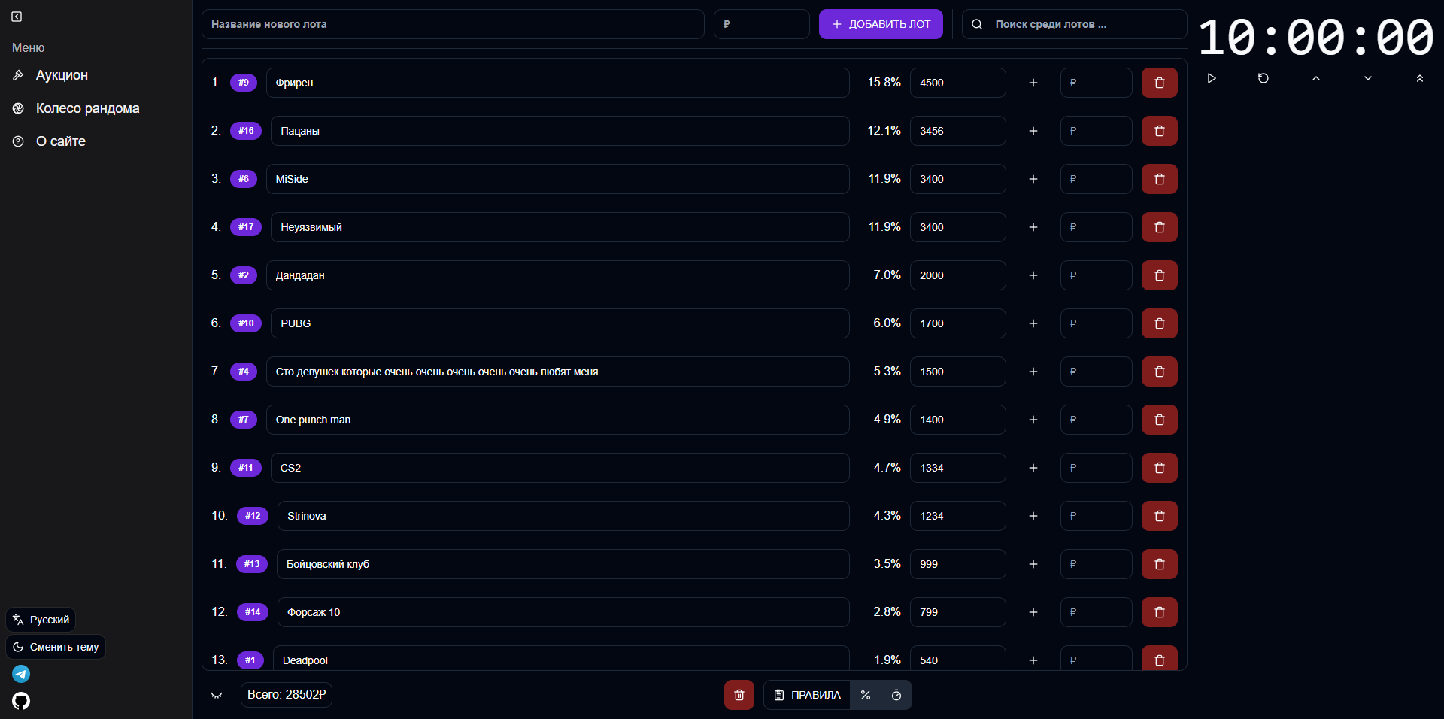
Task: Delete the Фрирен lot
Action: point(1159,83)
